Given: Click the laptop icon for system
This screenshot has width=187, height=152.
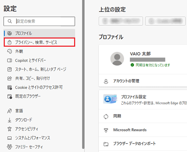Looking at the screenshot, I should point(10,138).
